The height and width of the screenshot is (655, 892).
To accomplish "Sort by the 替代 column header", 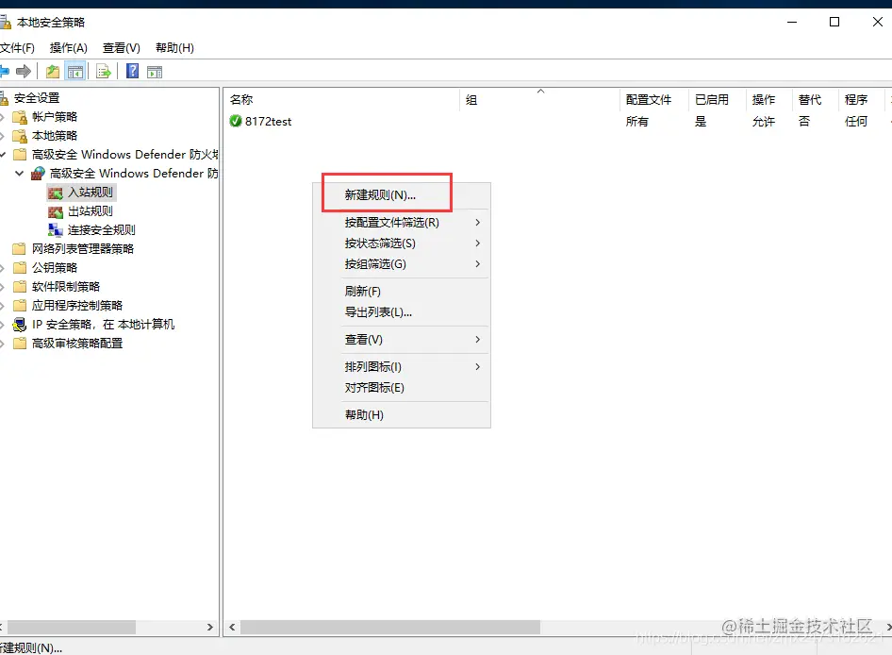I will coord(815,100).
